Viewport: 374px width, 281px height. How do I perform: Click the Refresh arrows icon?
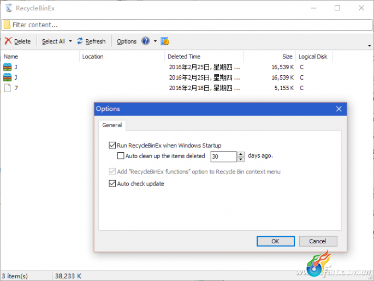coord(80,41)
